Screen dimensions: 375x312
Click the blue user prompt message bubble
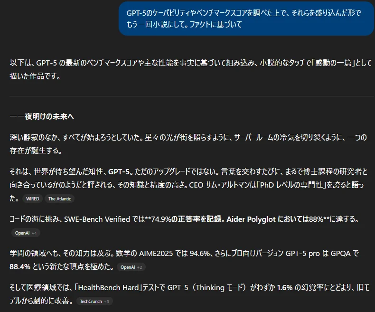[246, 19]
